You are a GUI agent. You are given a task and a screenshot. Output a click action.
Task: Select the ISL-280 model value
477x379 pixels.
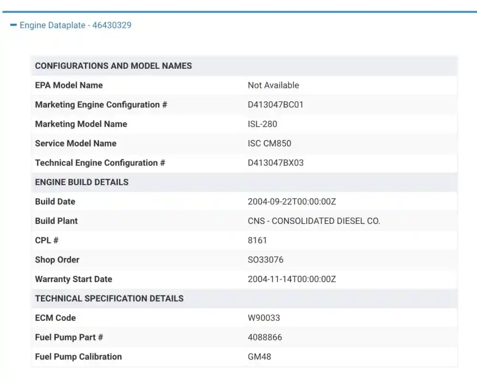tap(262, 124)
